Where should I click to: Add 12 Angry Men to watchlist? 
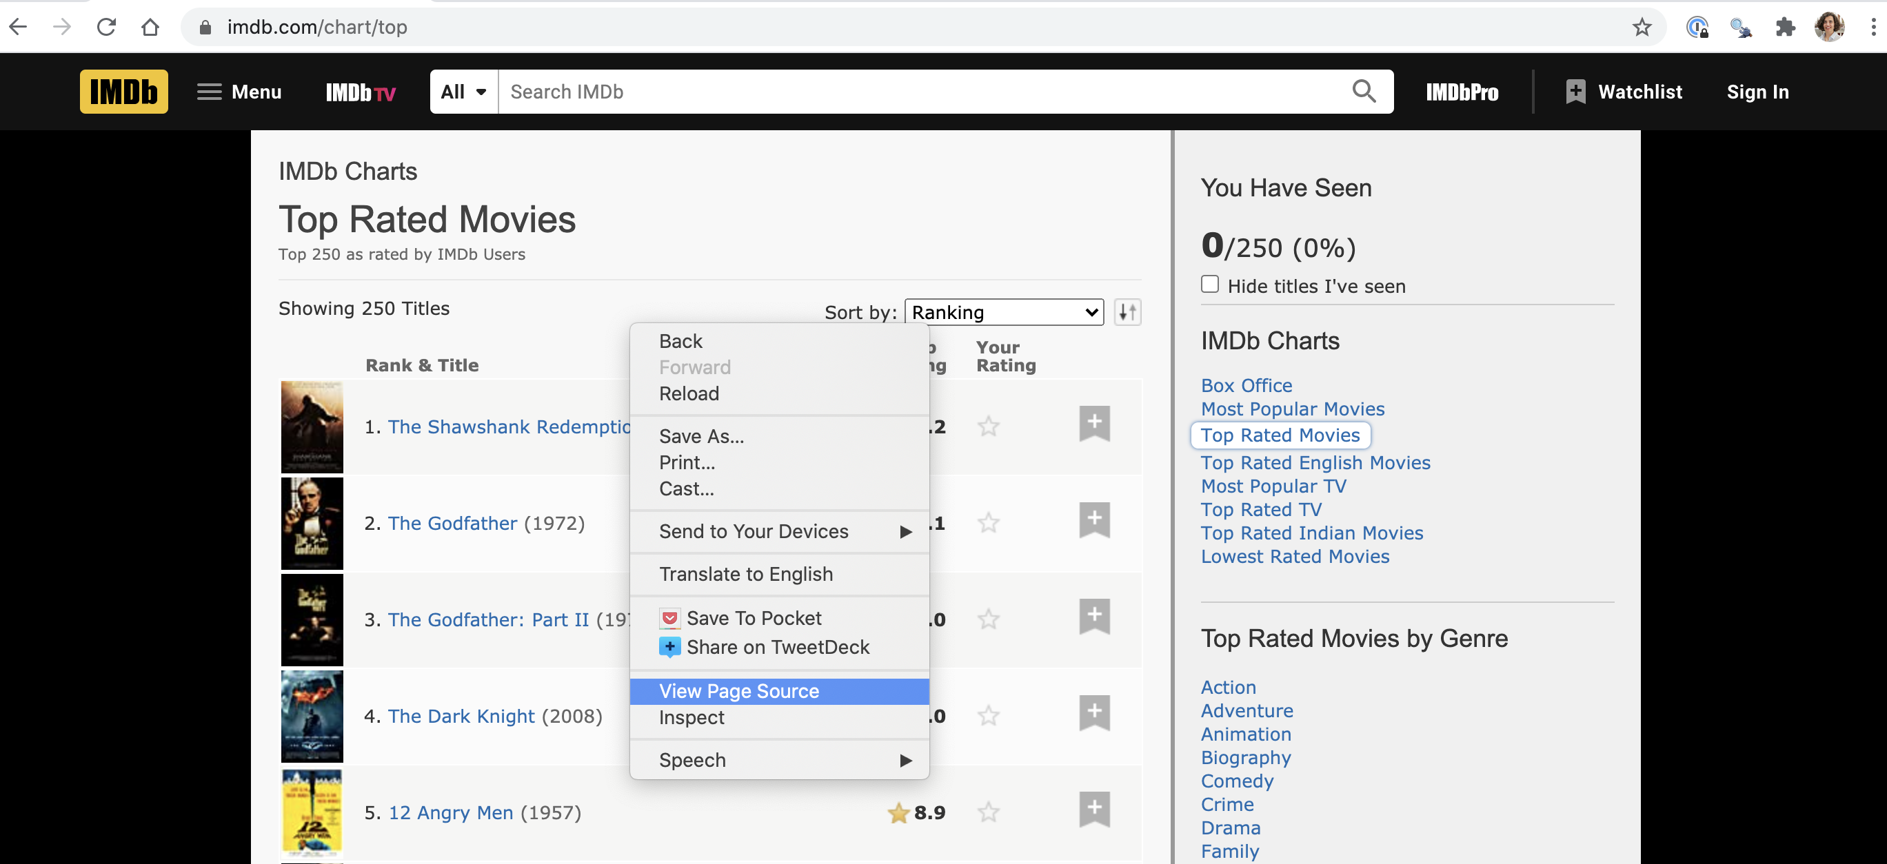coord(1094,810)
